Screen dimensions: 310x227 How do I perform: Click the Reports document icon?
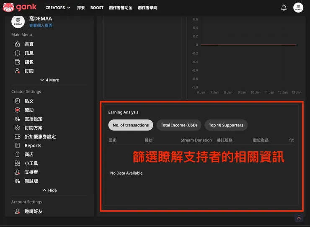point(18,145)
